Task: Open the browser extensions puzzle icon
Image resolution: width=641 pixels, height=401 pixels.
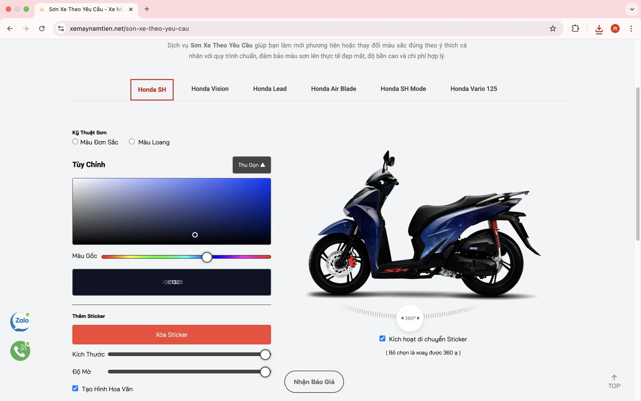Action: (x=575, y=28)
